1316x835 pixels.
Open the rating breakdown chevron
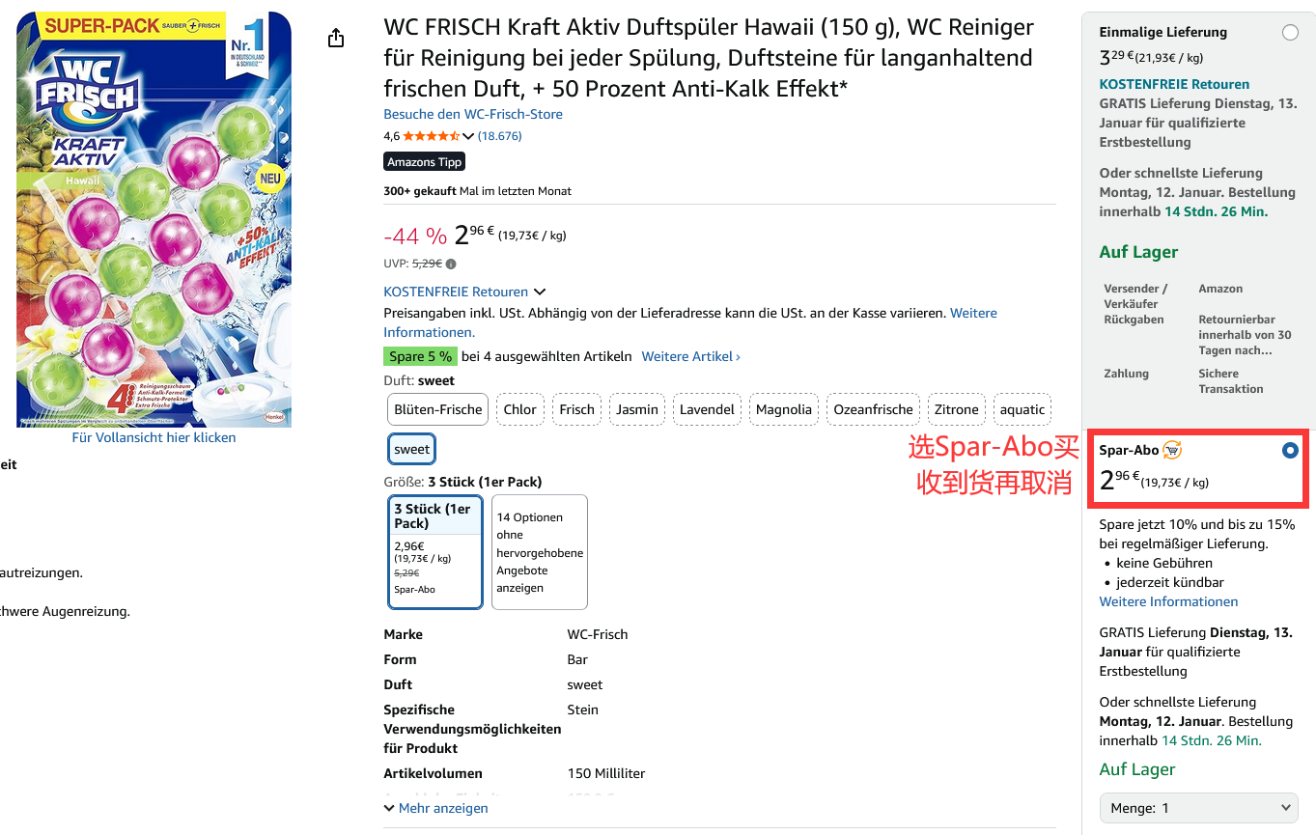468,136
